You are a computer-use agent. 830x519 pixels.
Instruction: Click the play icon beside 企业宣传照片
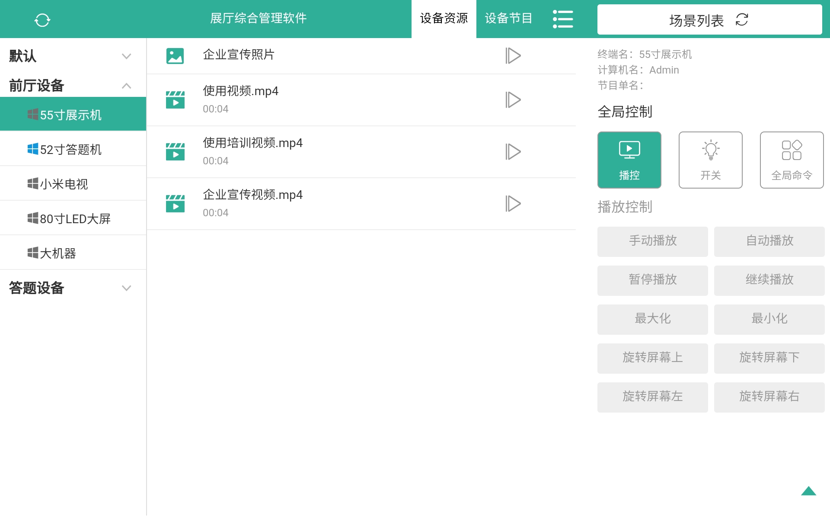point(514,55)
